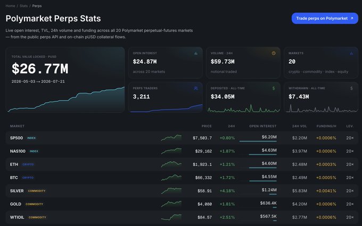Click SILVER 24h volume $5.83M
This screenshot has height=226, width=362.
299,191
